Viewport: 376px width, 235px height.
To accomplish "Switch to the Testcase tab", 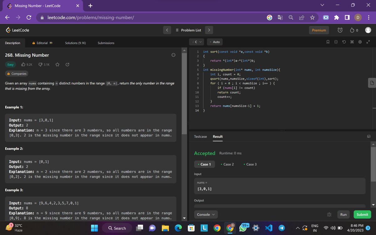I will 201,137.
